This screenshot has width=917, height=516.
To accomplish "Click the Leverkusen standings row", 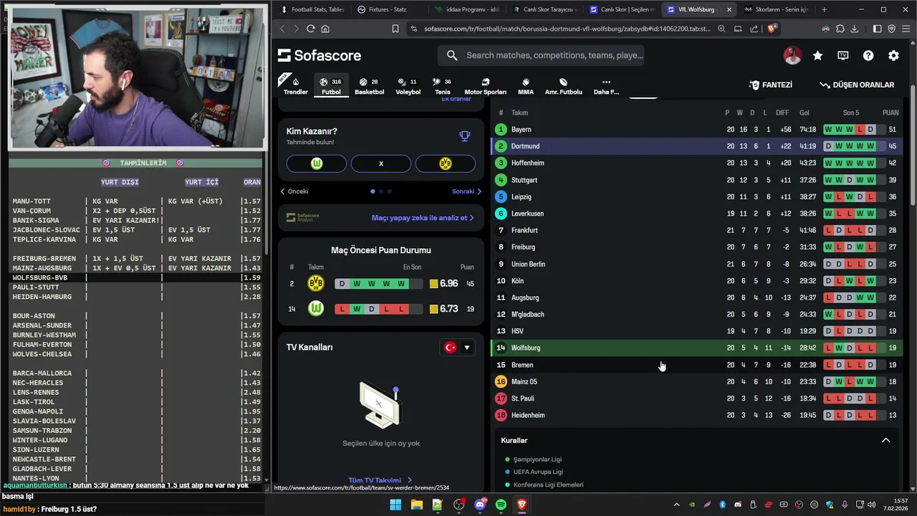I will pos(696,214).
